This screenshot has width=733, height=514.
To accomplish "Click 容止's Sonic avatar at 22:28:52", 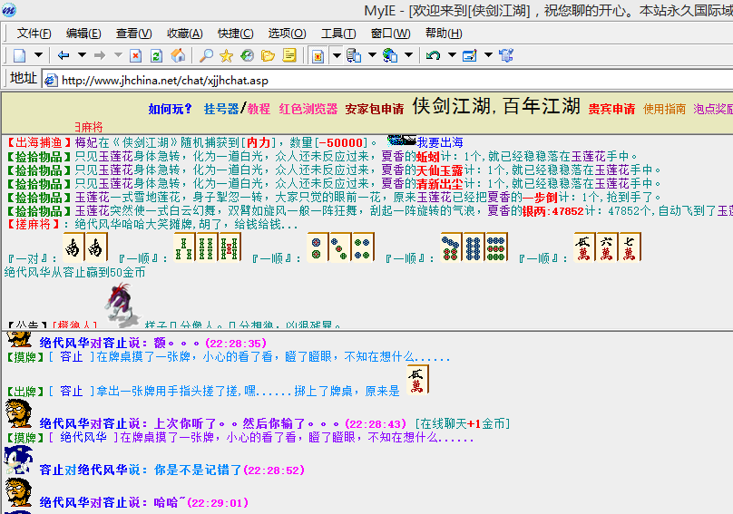I will point(19,461).
